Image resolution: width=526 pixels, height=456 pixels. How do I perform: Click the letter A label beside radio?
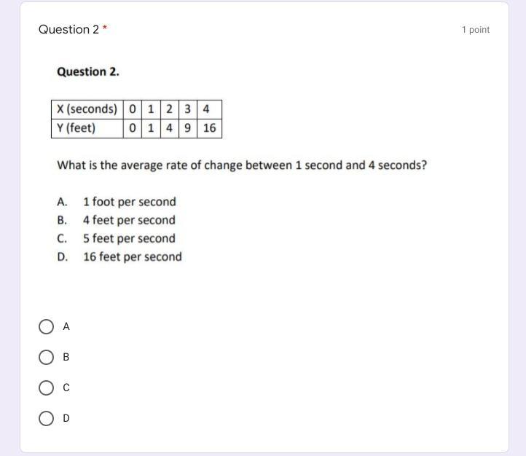tap(66, 326)
